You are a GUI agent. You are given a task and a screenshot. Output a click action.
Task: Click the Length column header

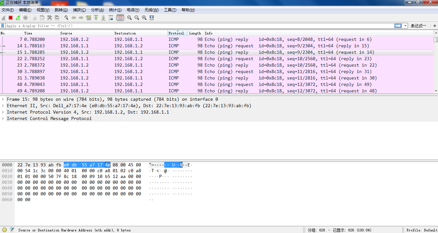[x=195, y=33]
